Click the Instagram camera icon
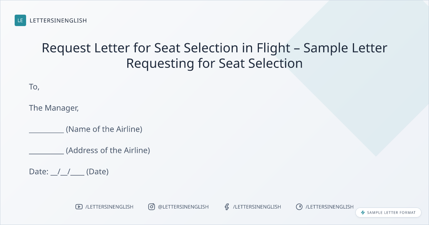Viewport: 429px width, 225px height. (x=152, y=207)
